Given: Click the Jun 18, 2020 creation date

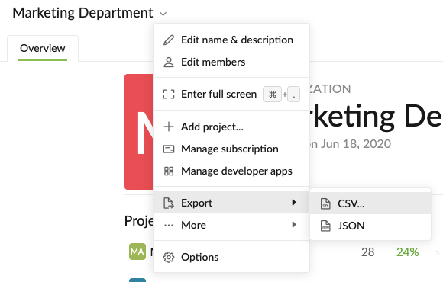Looking at the screenshot, I should (356, 144).
